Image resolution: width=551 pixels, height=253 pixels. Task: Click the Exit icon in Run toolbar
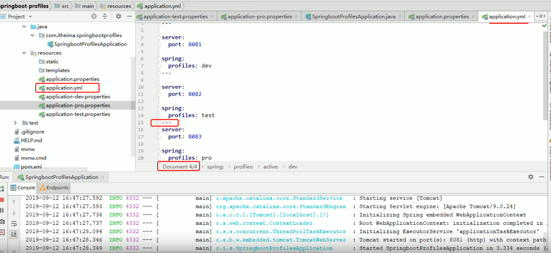pos(2,232)
